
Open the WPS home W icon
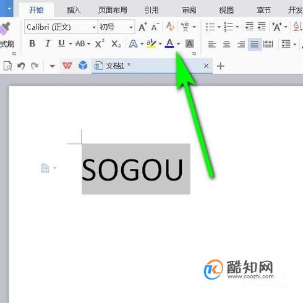[x=67, y=66]
